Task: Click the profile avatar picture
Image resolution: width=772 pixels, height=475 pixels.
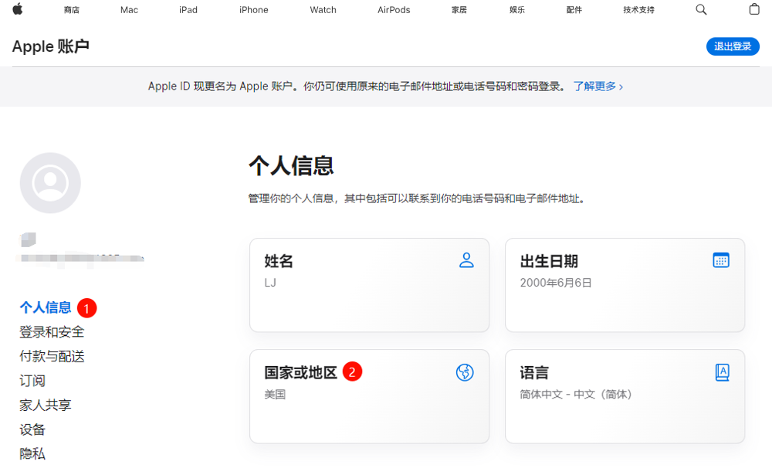Action: pyautogui.click(x=50, y=183)
